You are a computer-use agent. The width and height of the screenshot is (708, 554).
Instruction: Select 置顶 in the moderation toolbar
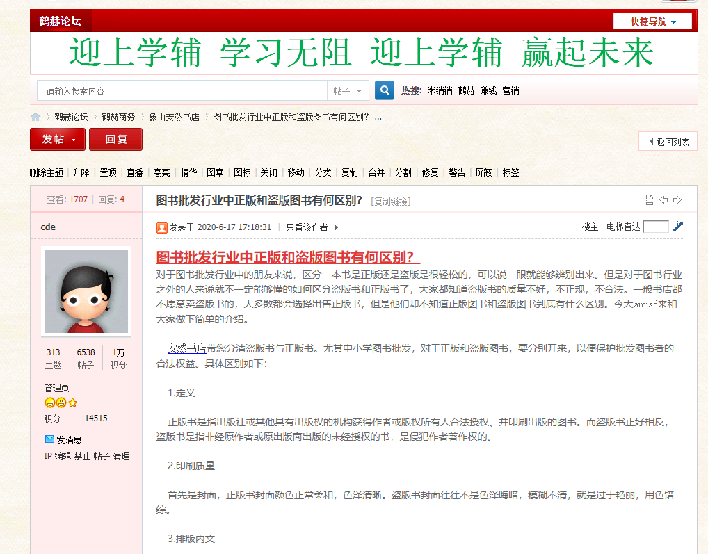(x=108, y=172)
